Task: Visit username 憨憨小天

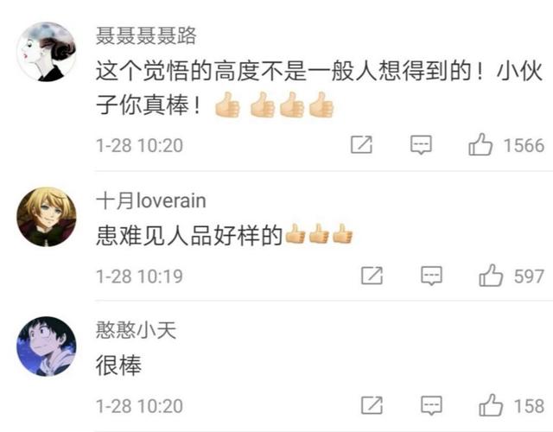Action: [137, 330]
